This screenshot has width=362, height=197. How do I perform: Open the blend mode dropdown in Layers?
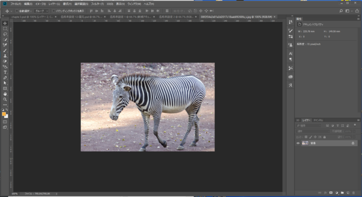tap(313, 131)
